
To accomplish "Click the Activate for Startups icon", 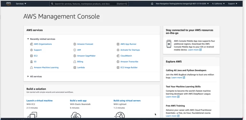I will pos(118,50).
